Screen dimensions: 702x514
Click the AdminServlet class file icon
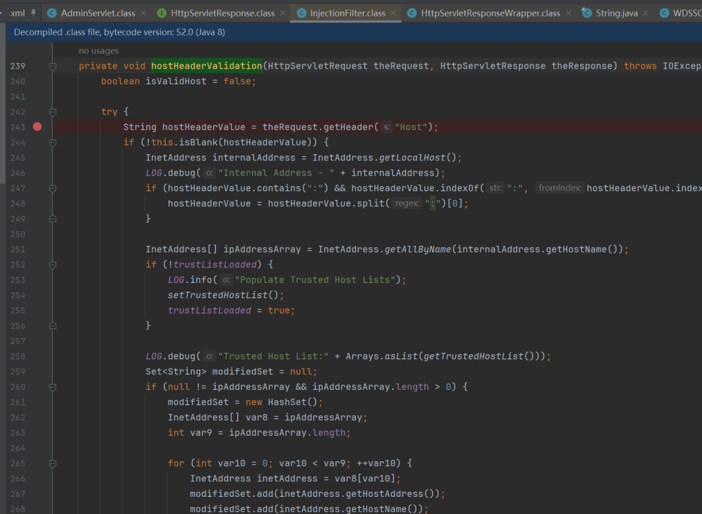(52, 14)
